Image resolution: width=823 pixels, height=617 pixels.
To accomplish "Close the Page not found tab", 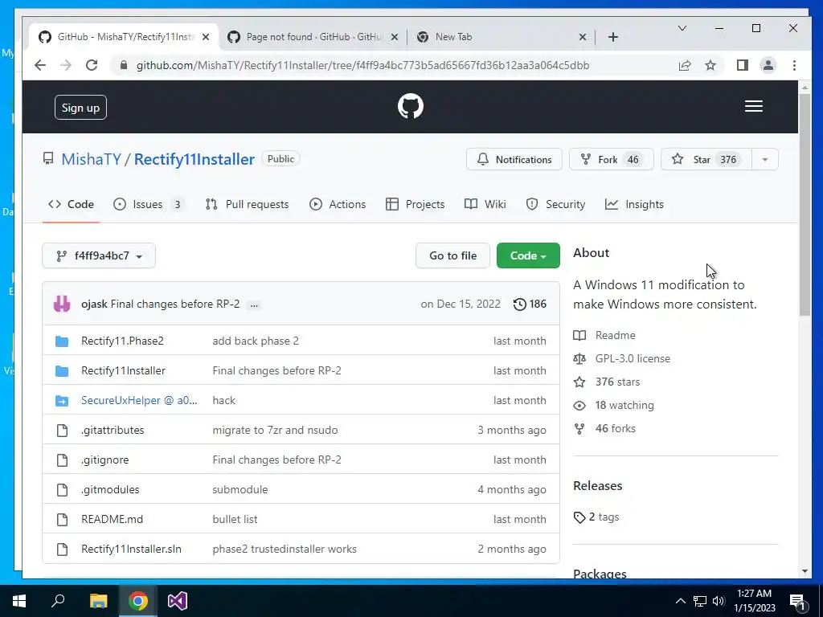I will pos(395,37).
